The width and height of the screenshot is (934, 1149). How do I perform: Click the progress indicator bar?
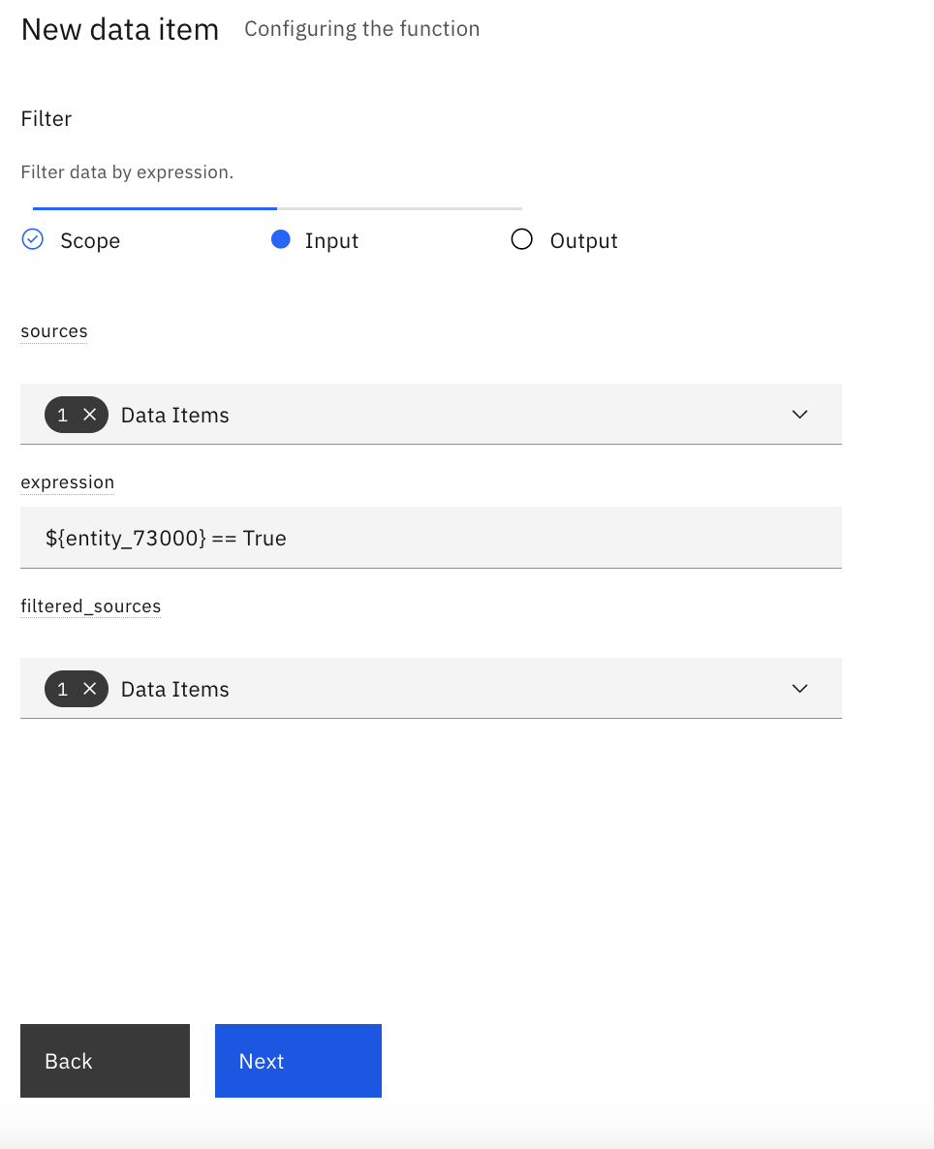click(x=277, y=209)
